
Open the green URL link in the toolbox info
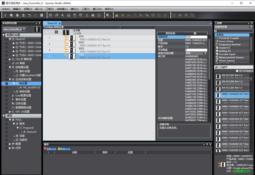pos(241,171)
